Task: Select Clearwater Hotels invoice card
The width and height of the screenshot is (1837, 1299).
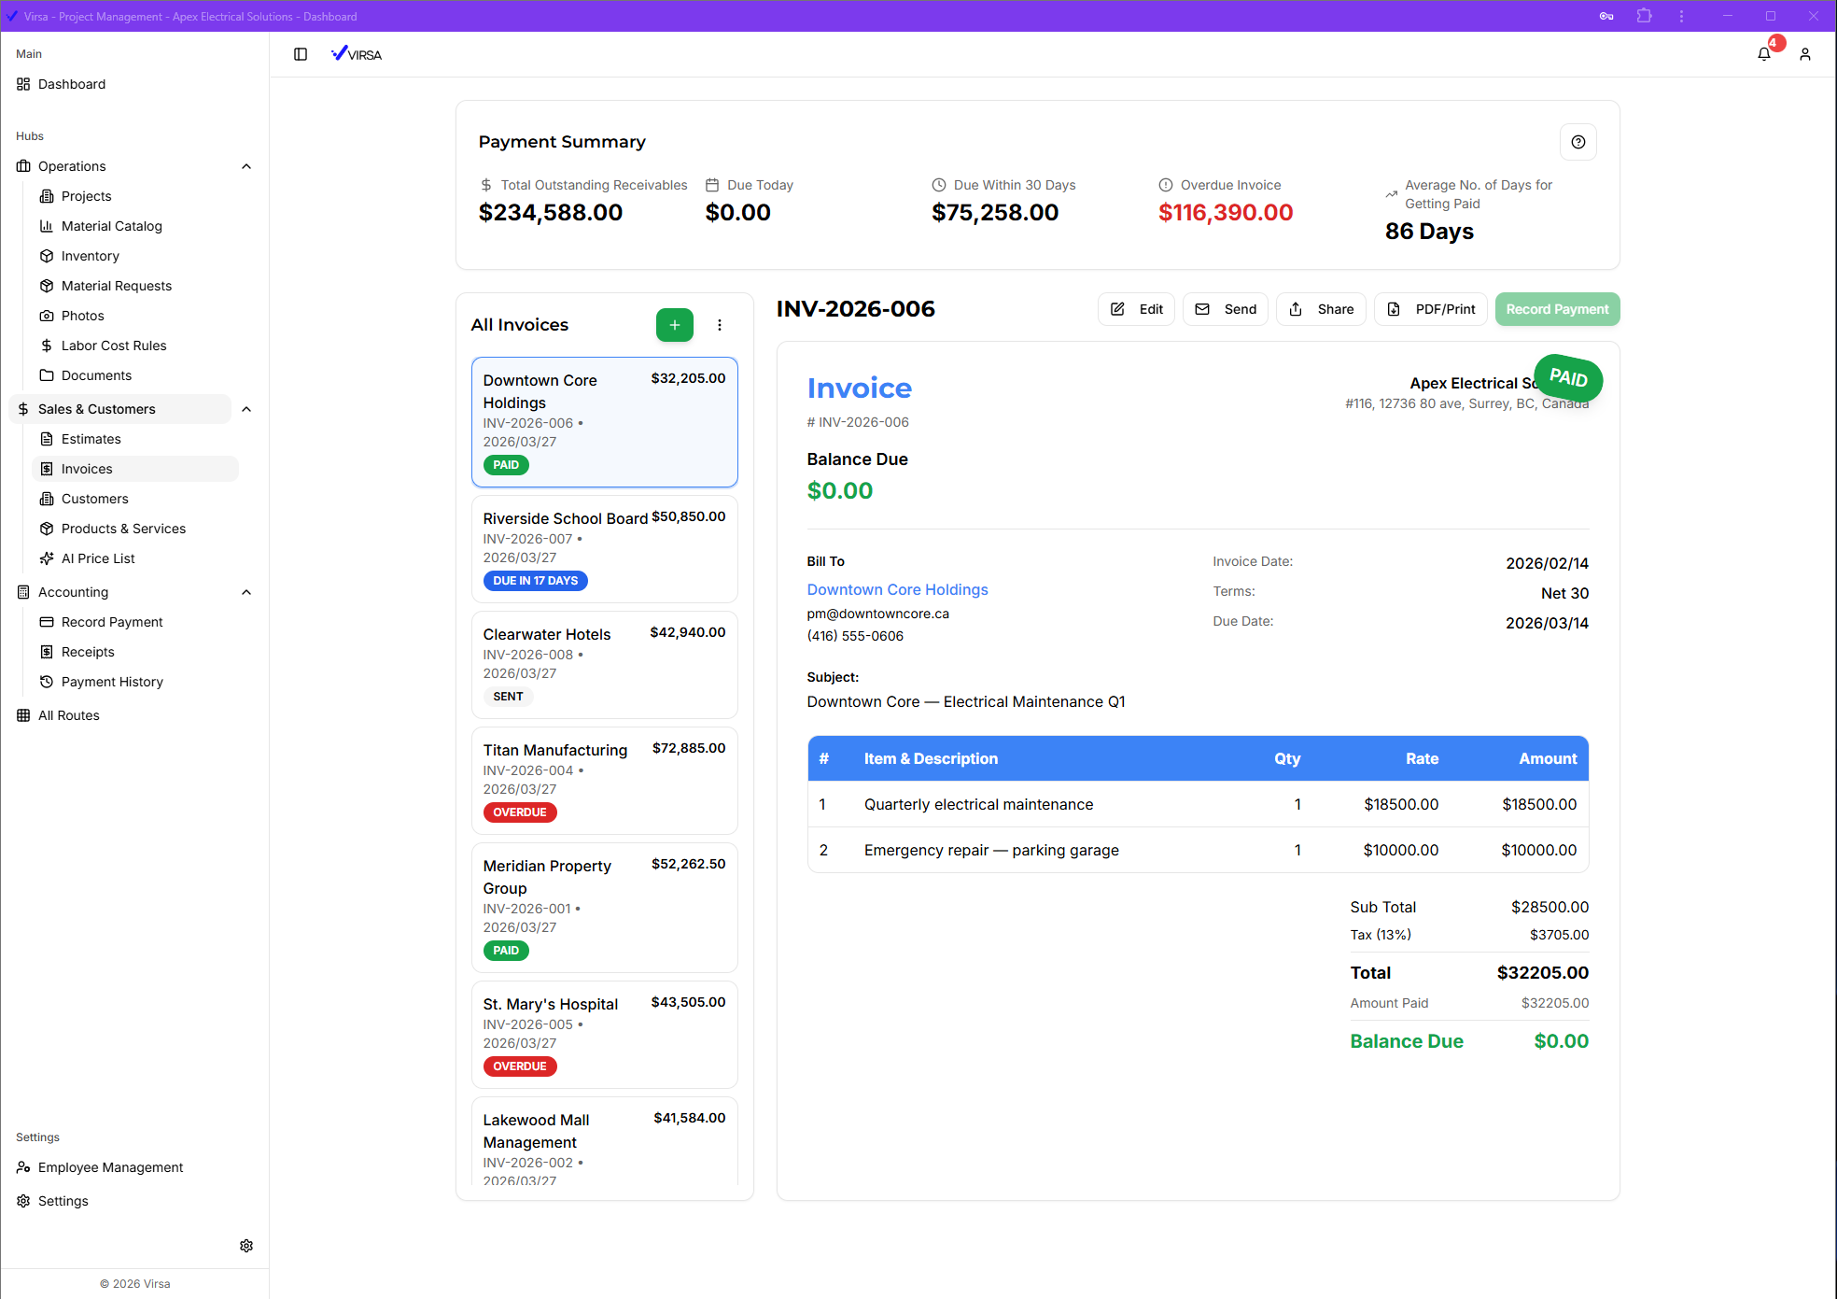Action: tap(605, 665)
